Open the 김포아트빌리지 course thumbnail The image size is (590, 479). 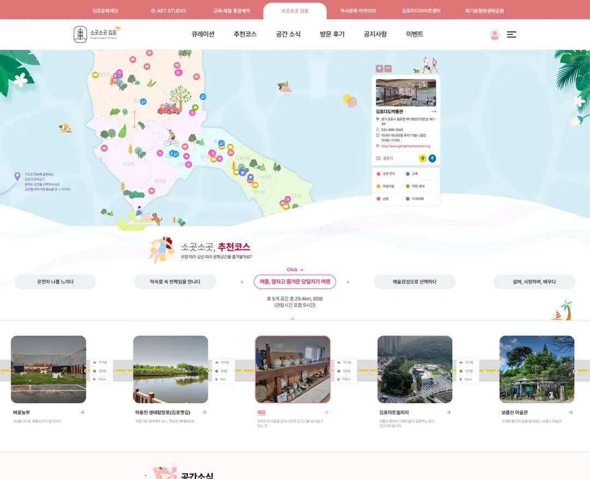pyautogui.click(x=415, y=369)
